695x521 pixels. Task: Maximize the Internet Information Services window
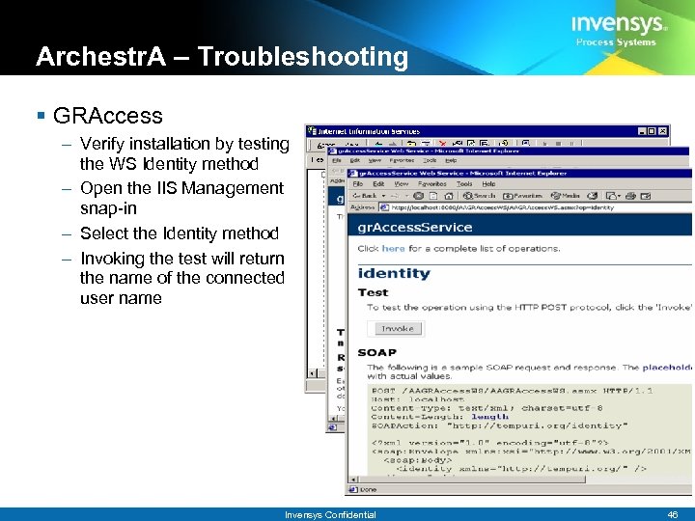pyautogui.click(x=652, y=131)
